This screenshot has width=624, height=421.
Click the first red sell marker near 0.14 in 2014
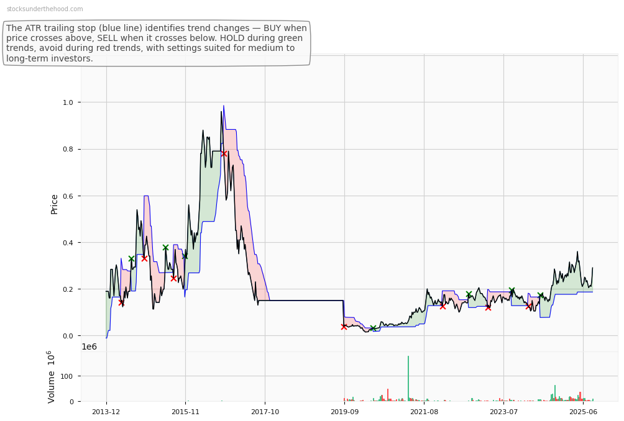(x=121, y=302)
